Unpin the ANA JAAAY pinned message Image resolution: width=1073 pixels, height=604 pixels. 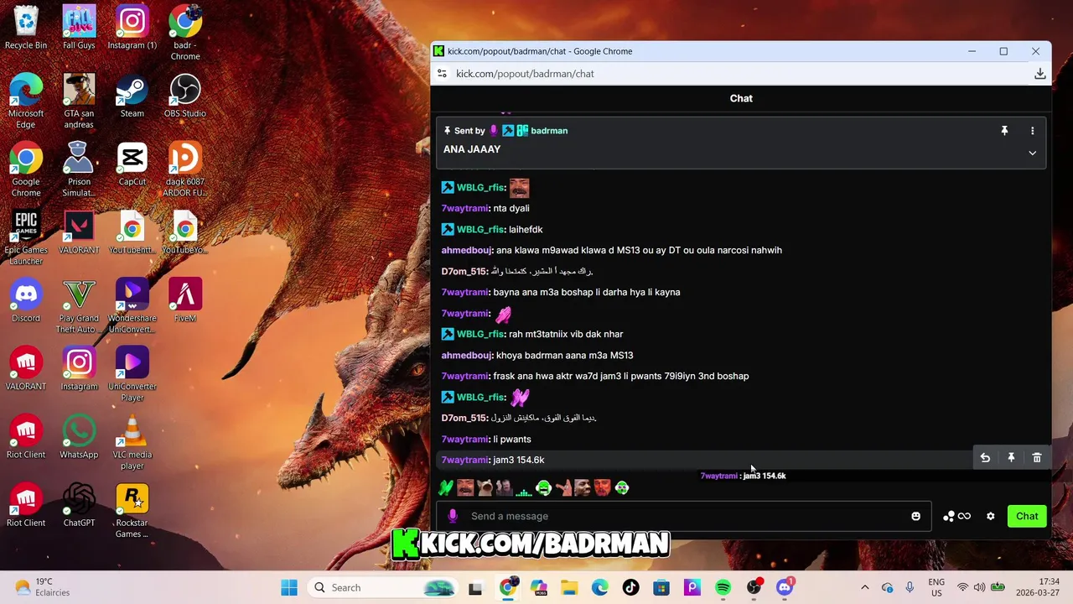1004,131
